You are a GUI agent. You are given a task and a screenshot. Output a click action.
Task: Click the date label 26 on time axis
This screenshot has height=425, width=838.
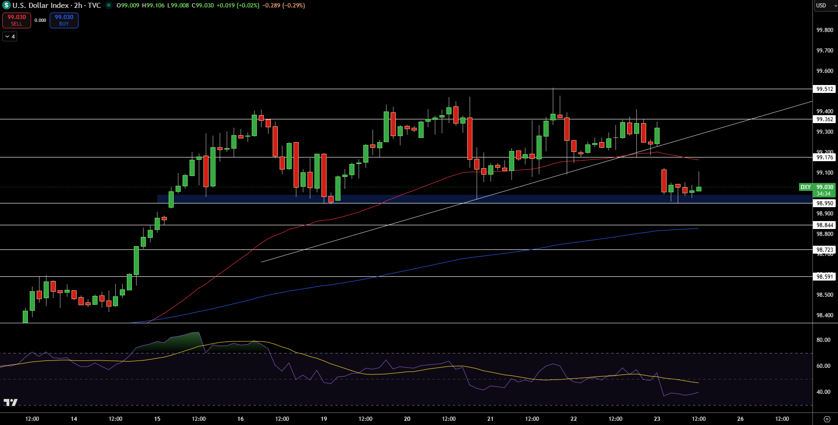click(x=740, y=419)
